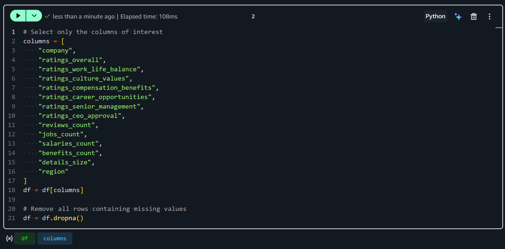This screenshot has height=249, width=505.
Task: Click the elapsed time status text
Action: (149, 16)
